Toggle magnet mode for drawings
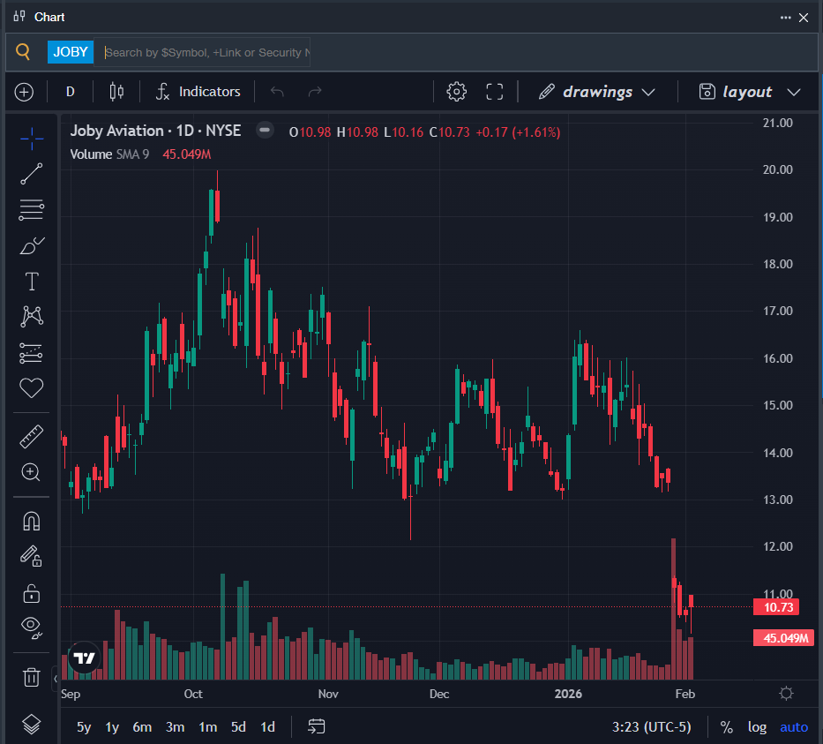The height and width of the screenshot is (744, 823). pos(32,521)
